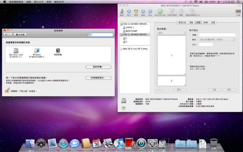243x152 pixels.
Task: Click the Apply button in Partition tab
Action: 229,90
